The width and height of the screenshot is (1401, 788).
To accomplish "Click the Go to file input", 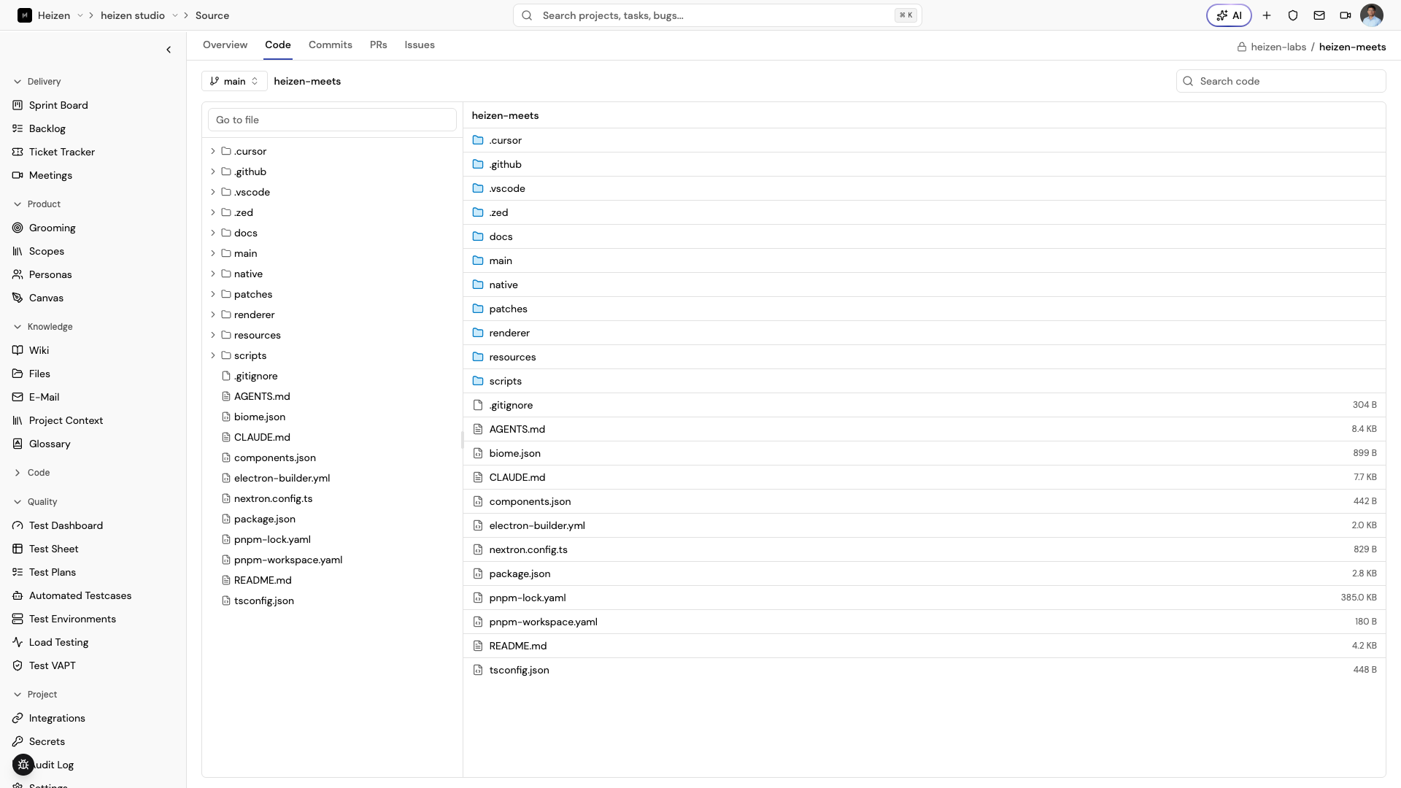I will [x=332, y=120].
